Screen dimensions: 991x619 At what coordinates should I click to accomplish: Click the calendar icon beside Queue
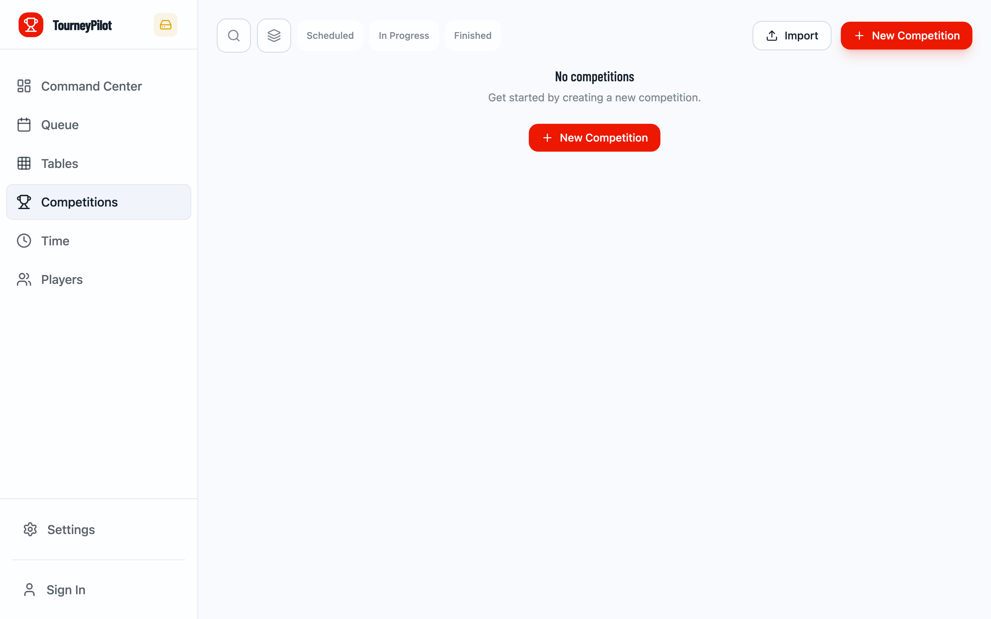24,124
